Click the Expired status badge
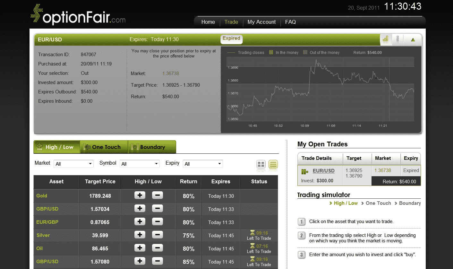Image resolution: width=453 pixels, height=269 pixels. [x=231, y=39]
